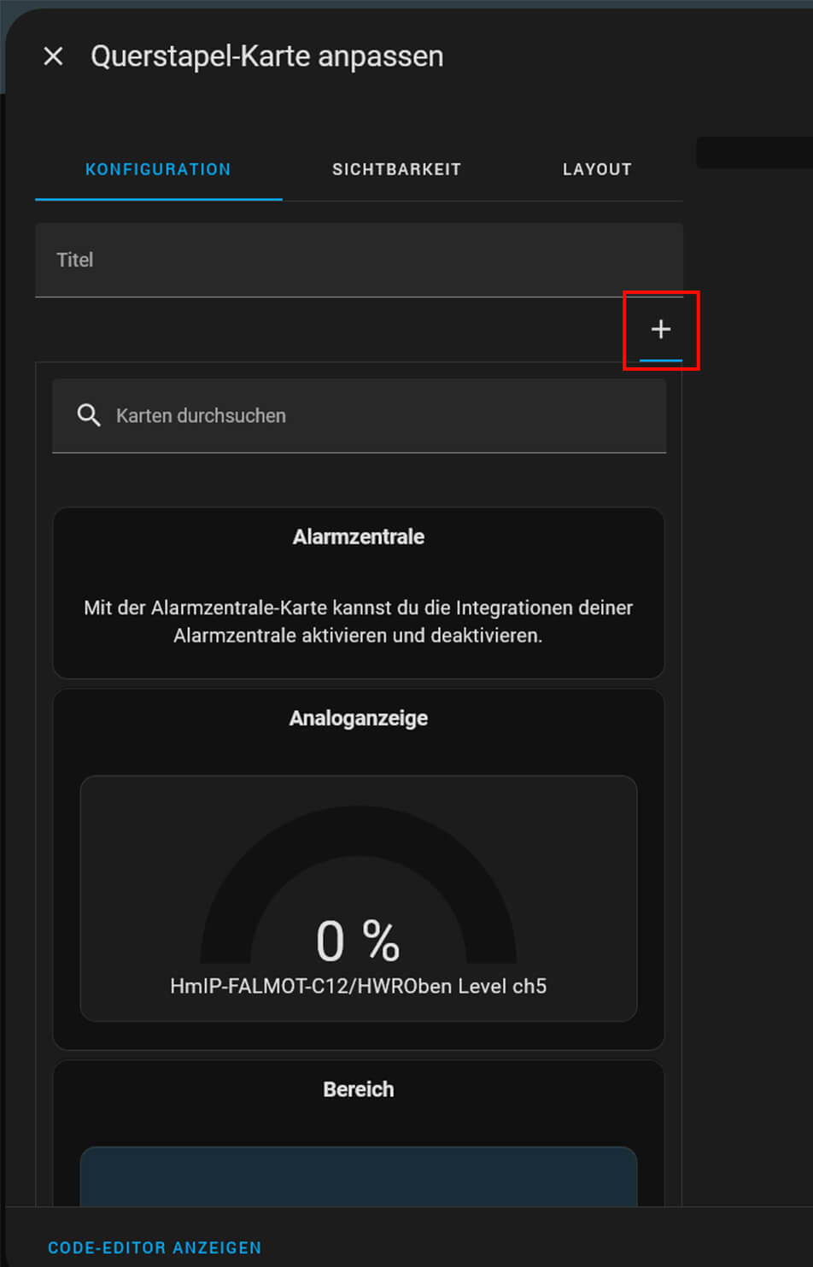
Task: Select the Alarmzentrale card heading
Action: 359,537
